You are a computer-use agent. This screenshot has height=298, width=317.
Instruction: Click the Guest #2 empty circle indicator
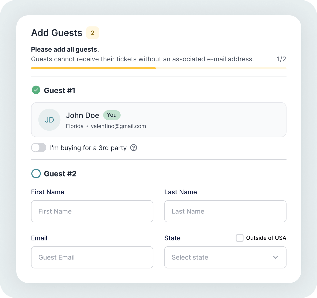[x=36, y=174]
